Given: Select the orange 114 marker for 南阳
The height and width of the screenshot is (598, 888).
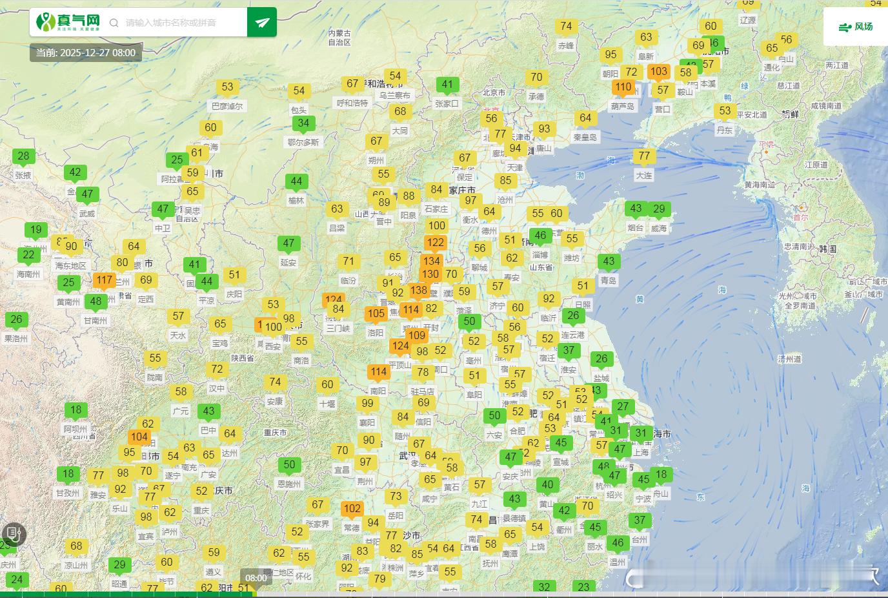Looking at the screenshot, I should [378, 373].
